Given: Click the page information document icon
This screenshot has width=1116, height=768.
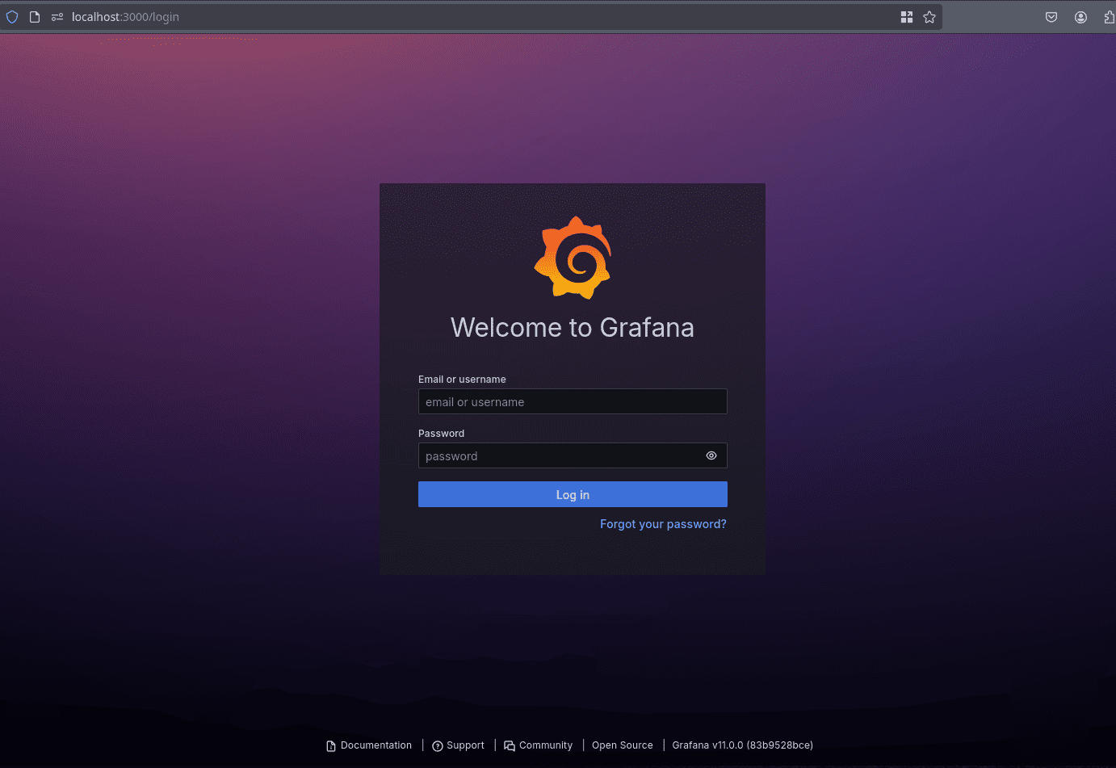Looking at the screenshot, I should (35, 17).
